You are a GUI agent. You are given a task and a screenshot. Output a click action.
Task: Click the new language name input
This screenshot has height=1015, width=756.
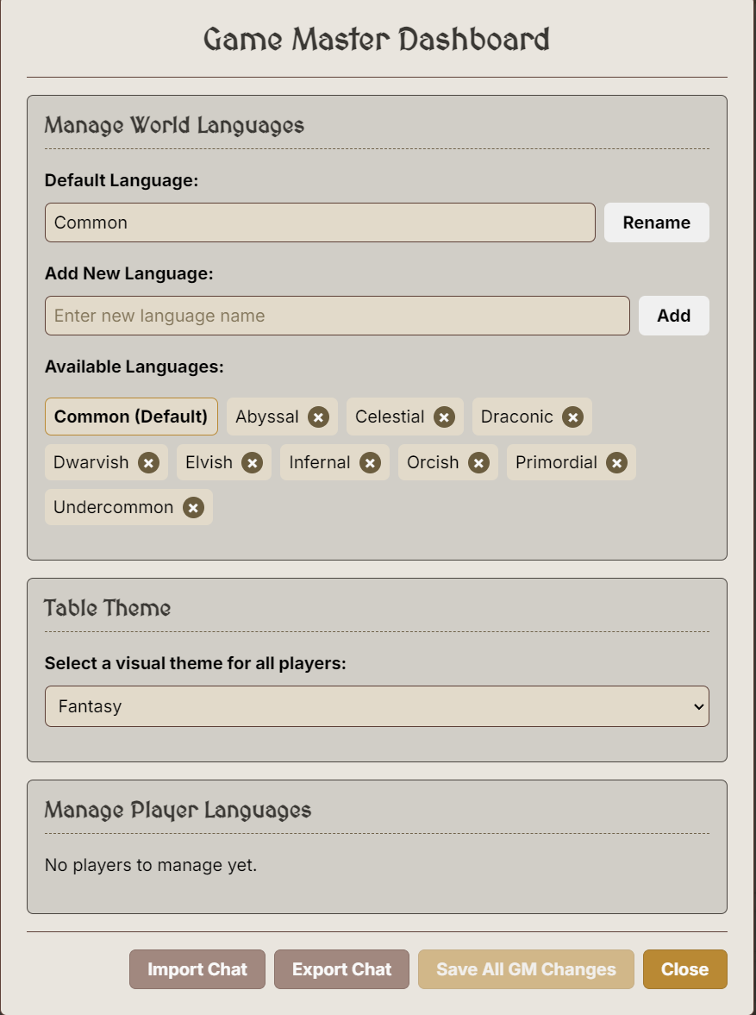337,316
